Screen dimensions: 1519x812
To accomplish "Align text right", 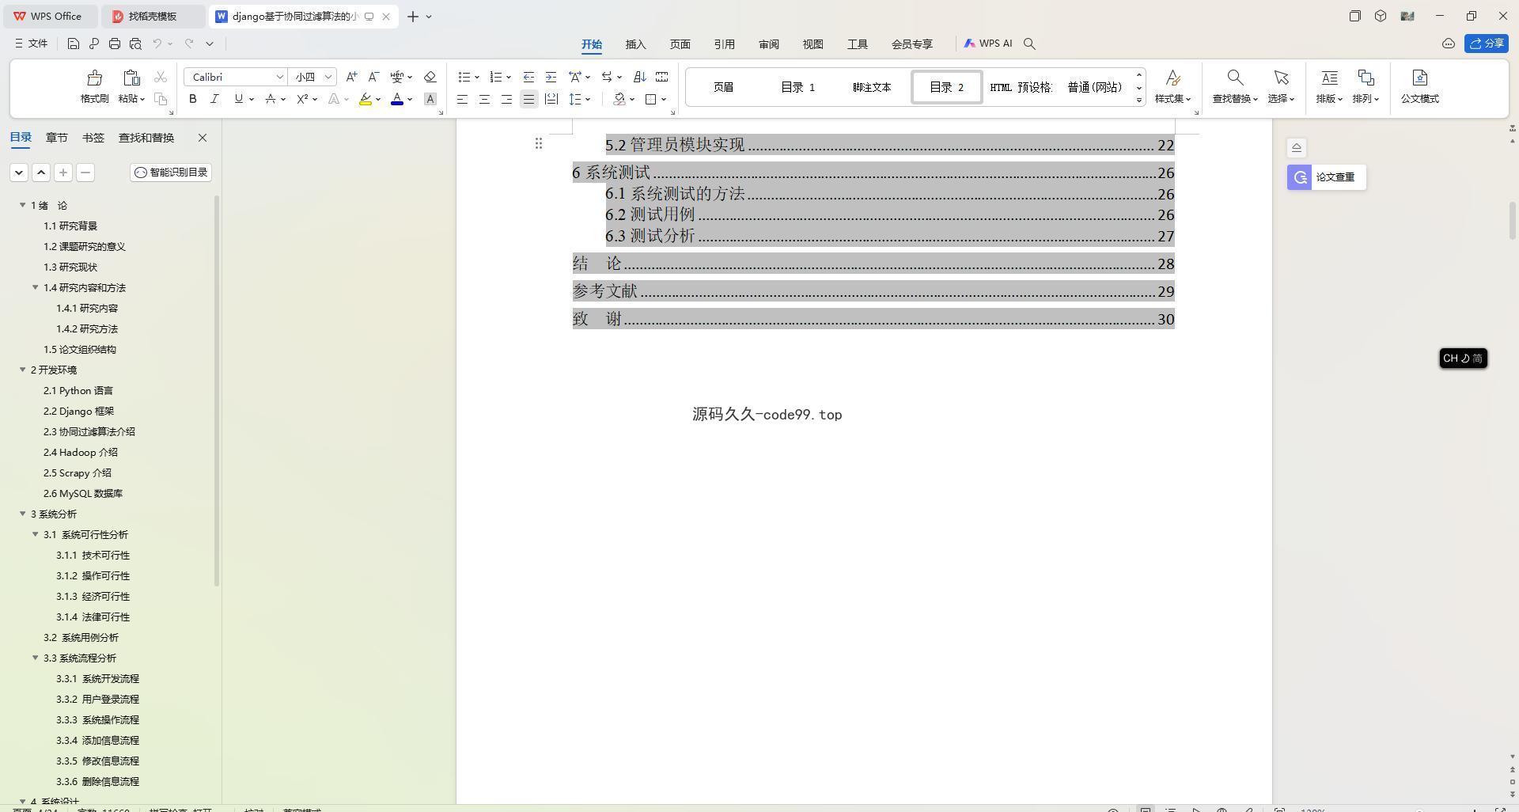I will pyautogui.click(x=506, y=99).
